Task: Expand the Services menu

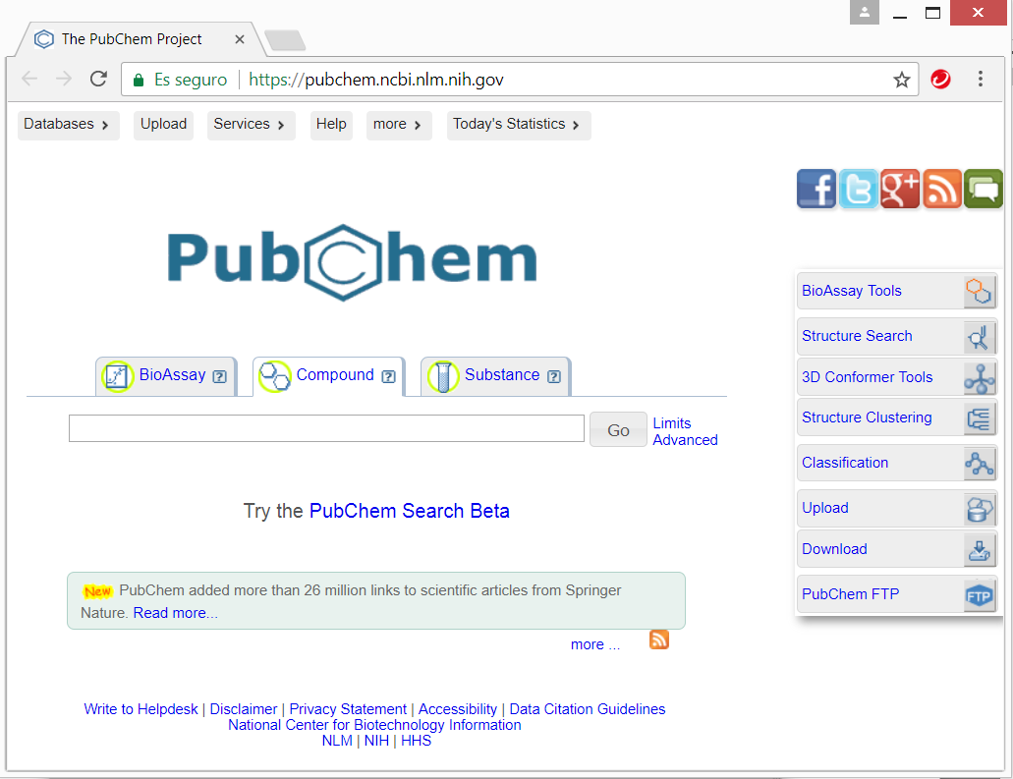Action: tap(251, 124)
